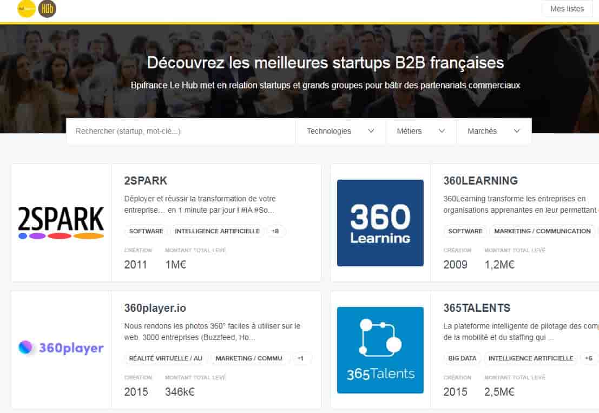Click the 2SPARK description text
599x413 pixels.
pos(200,205)
